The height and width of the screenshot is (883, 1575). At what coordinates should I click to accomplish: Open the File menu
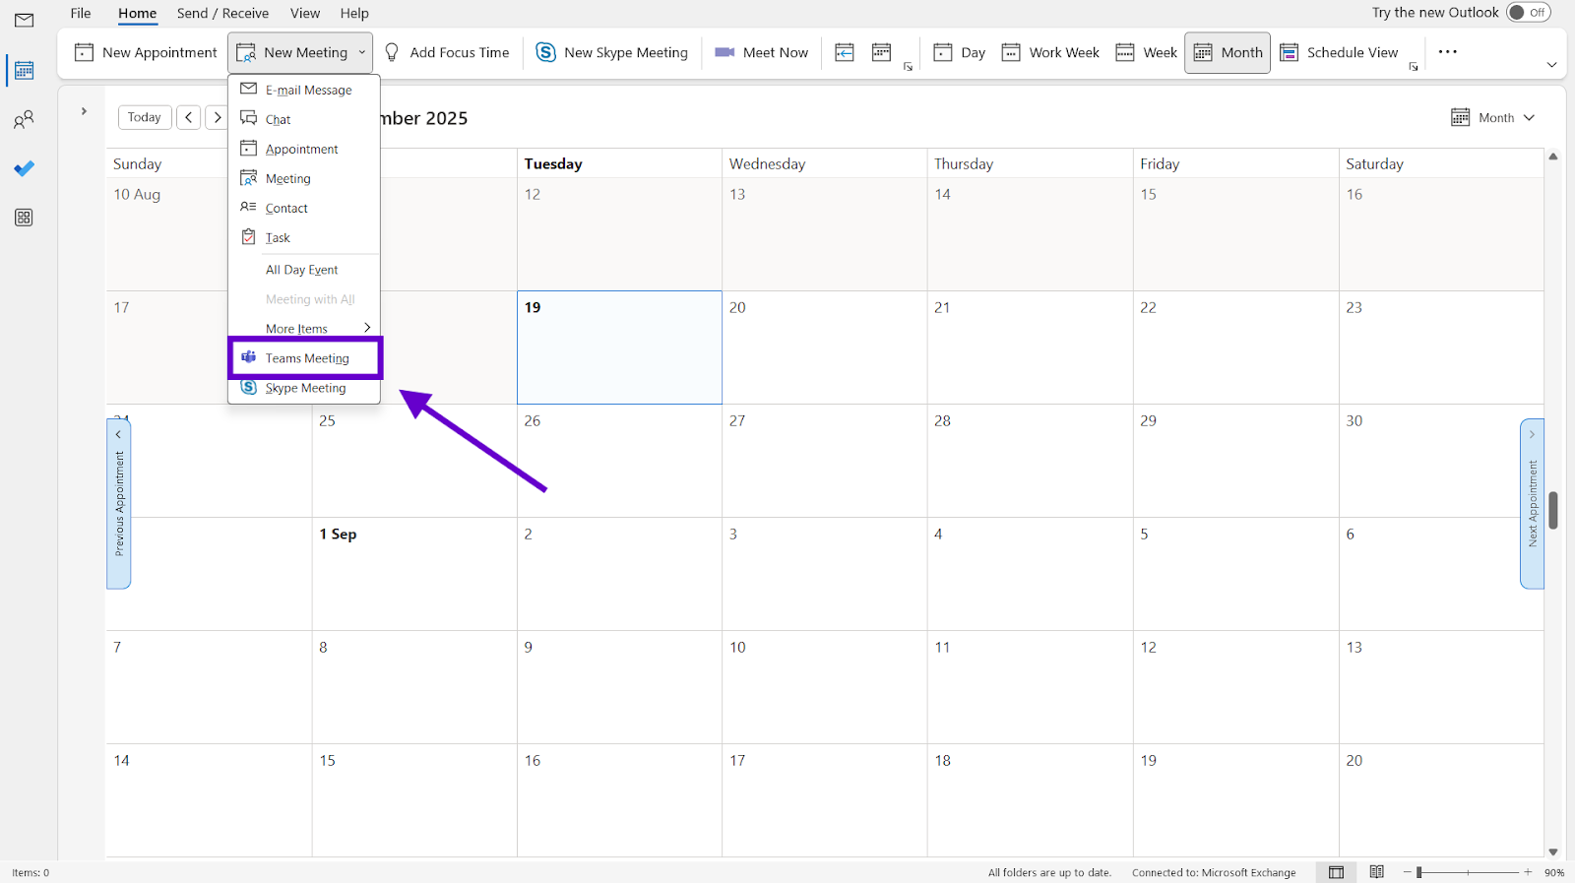[81, 13]
